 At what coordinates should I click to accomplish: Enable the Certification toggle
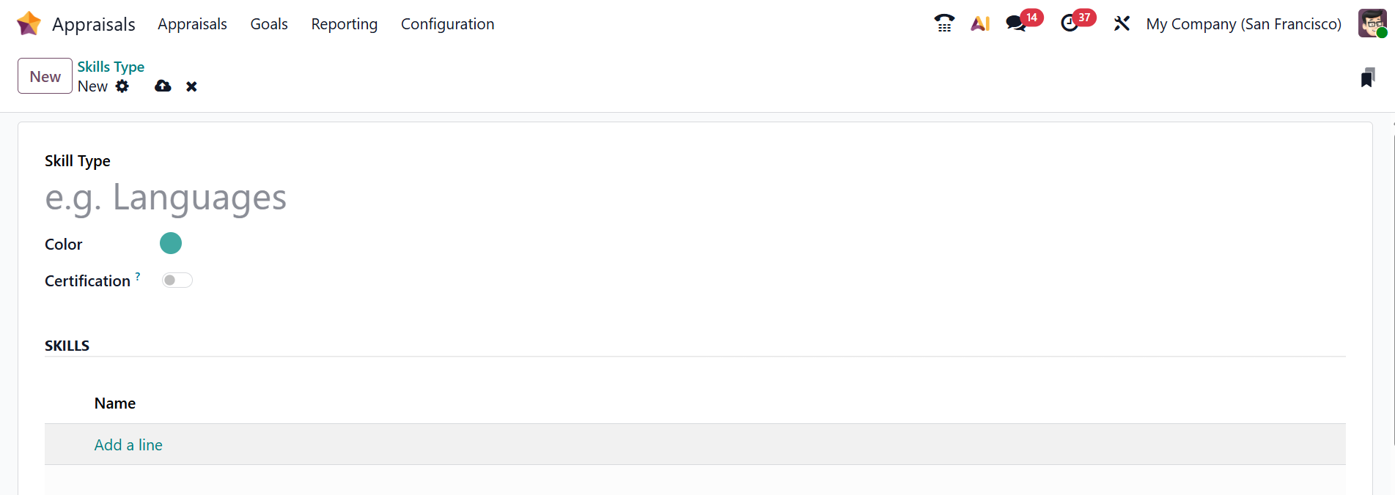pos(177,280)
